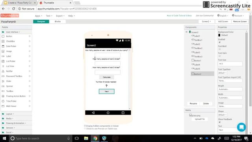Image resolution: width=252 pixels, height=142 pixels.
Task: Click the CheckBox palette icon
Action: [x=3, y=41]
